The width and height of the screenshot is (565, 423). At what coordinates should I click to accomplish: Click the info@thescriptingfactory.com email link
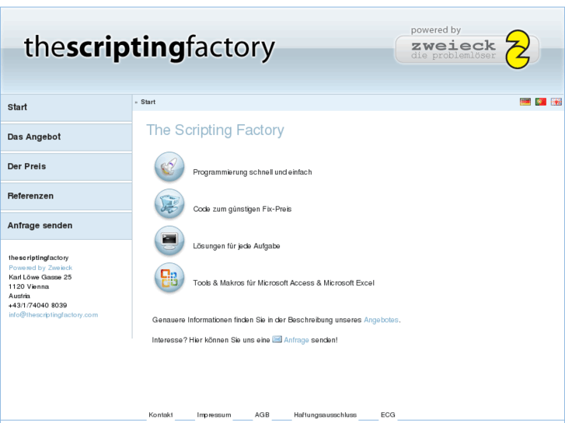(x=54, y=314)
